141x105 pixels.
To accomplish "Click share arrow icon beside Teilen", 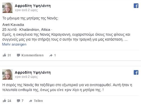I will [31, 101].
